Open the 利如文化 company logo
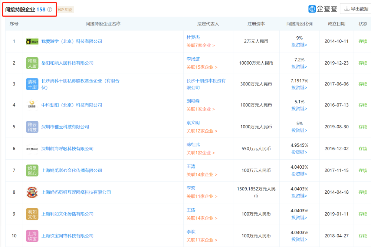 pos(32,214)
